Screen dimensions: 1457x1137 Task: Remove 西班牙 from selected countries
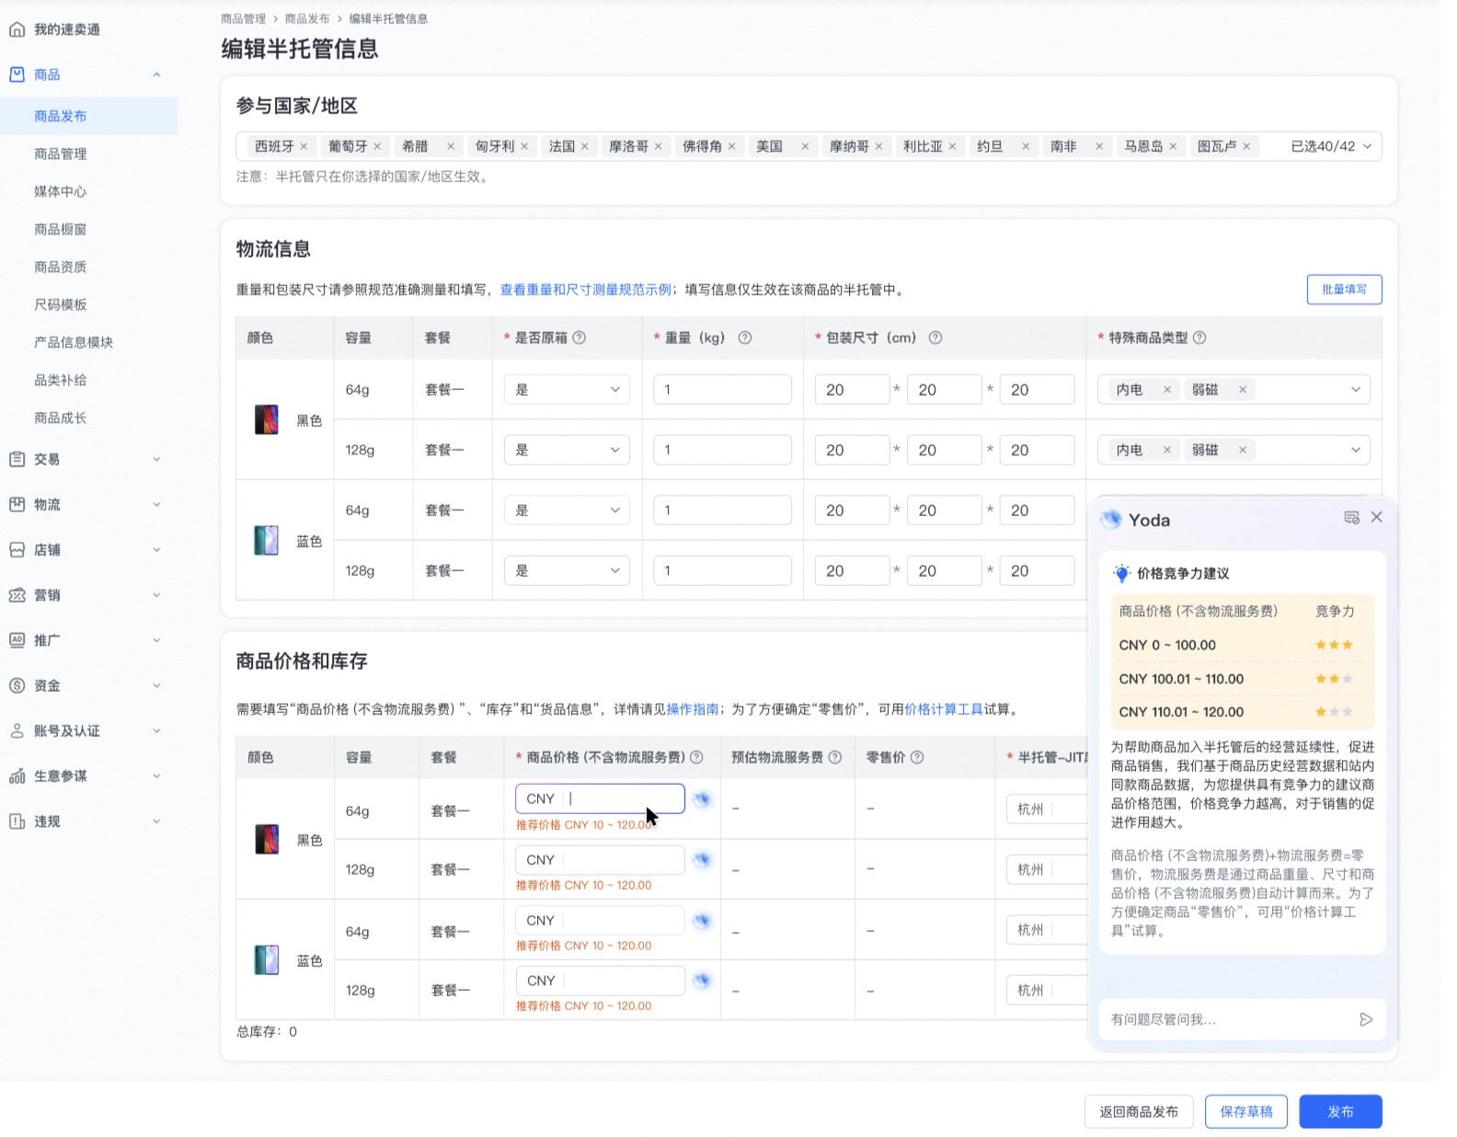(304, 146)
